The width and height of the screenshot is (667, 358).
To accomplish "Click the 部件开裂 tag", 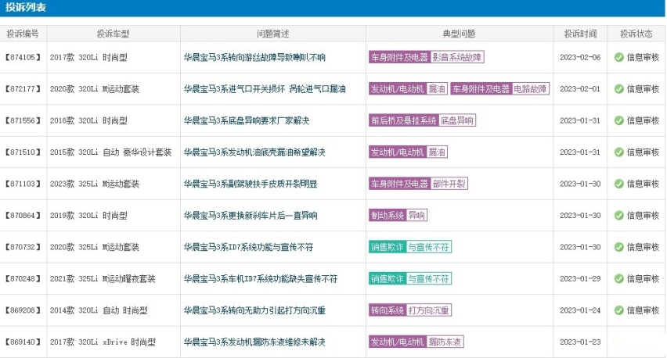I will (x=449, y=184).
